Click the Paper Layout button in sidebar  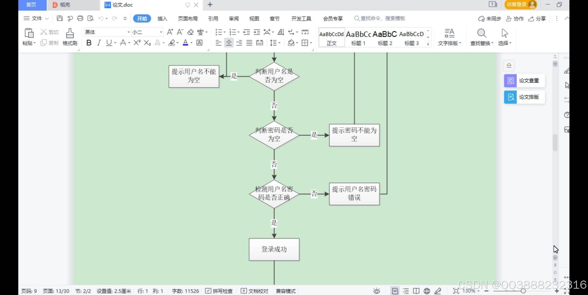pos(524,97)
